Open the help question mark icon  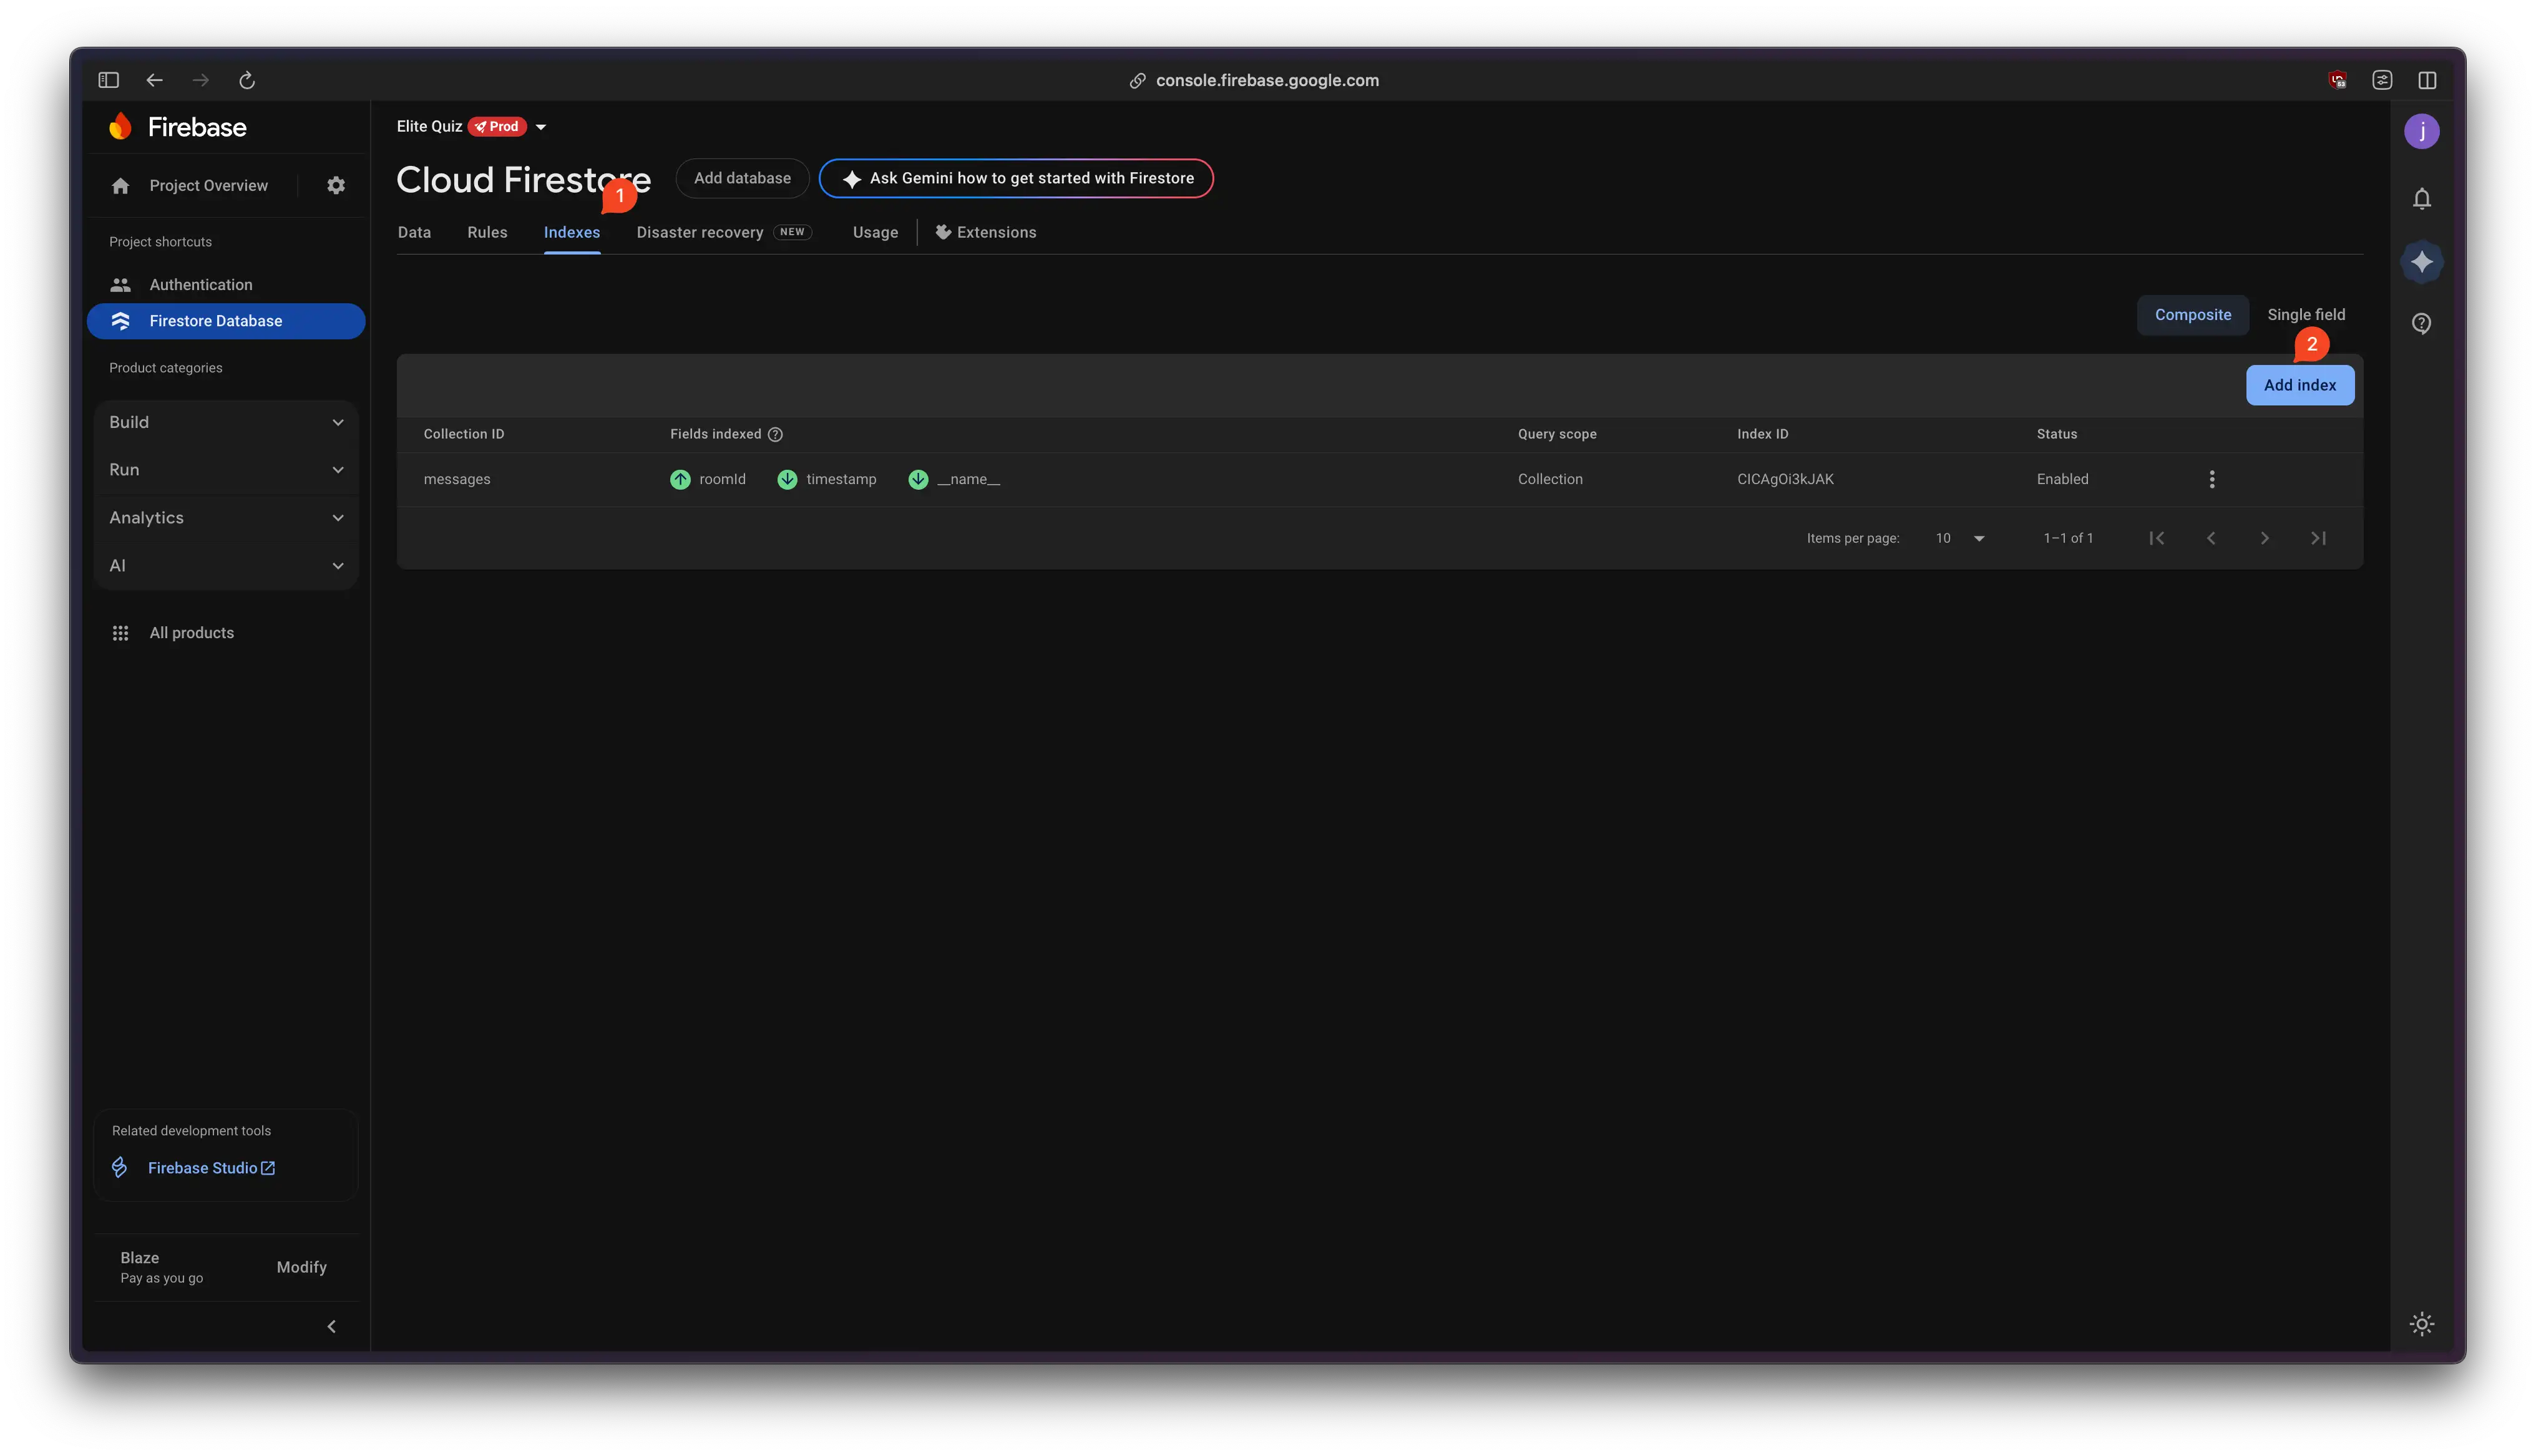(2421, 323)
